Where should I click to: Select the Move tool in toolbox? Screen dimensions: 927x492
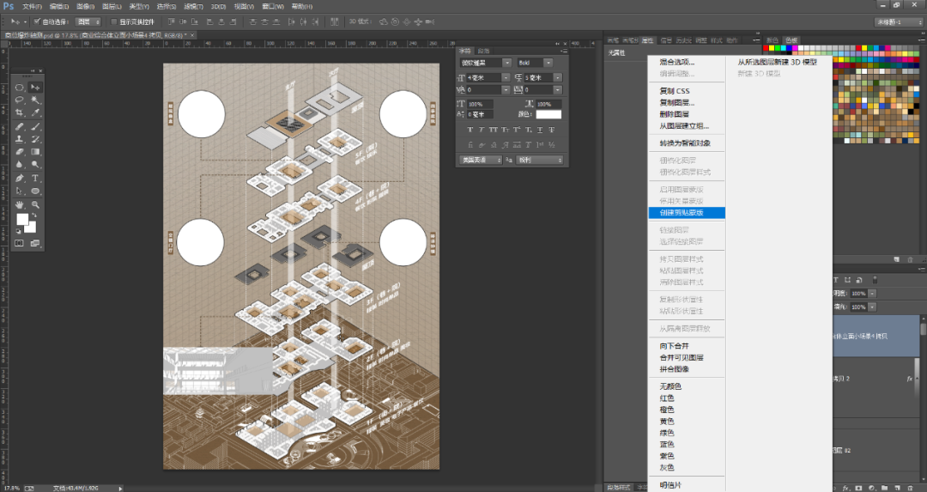click(x=35, y=87)
